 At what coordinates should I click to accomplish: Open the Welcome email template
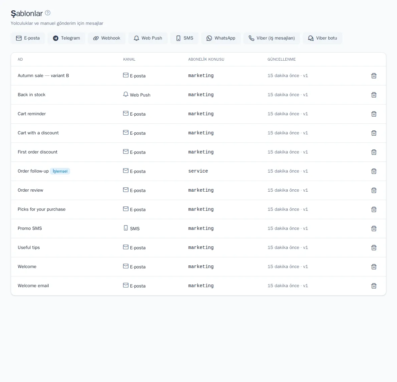coord(33,285)
